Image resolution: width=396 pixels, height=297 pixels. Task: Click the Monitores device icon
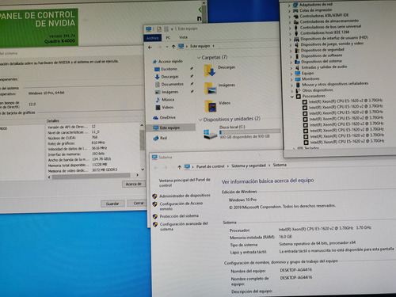tap(298, 79)
